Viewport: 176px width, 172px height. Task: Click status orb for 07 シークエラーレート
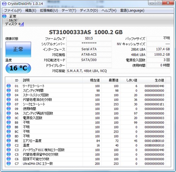tap(8, 104)
